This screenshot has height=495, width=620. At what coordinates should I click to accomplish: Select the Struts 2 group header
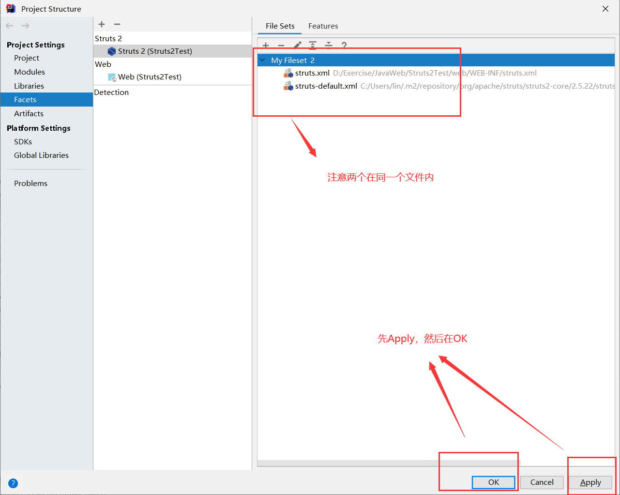pyautogui.click(x=108, y=38)
